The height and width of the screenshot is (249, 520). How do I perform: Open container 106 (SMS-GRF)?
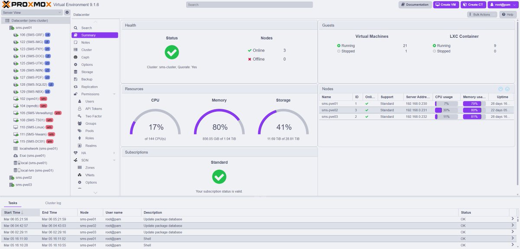coord(31,35)
